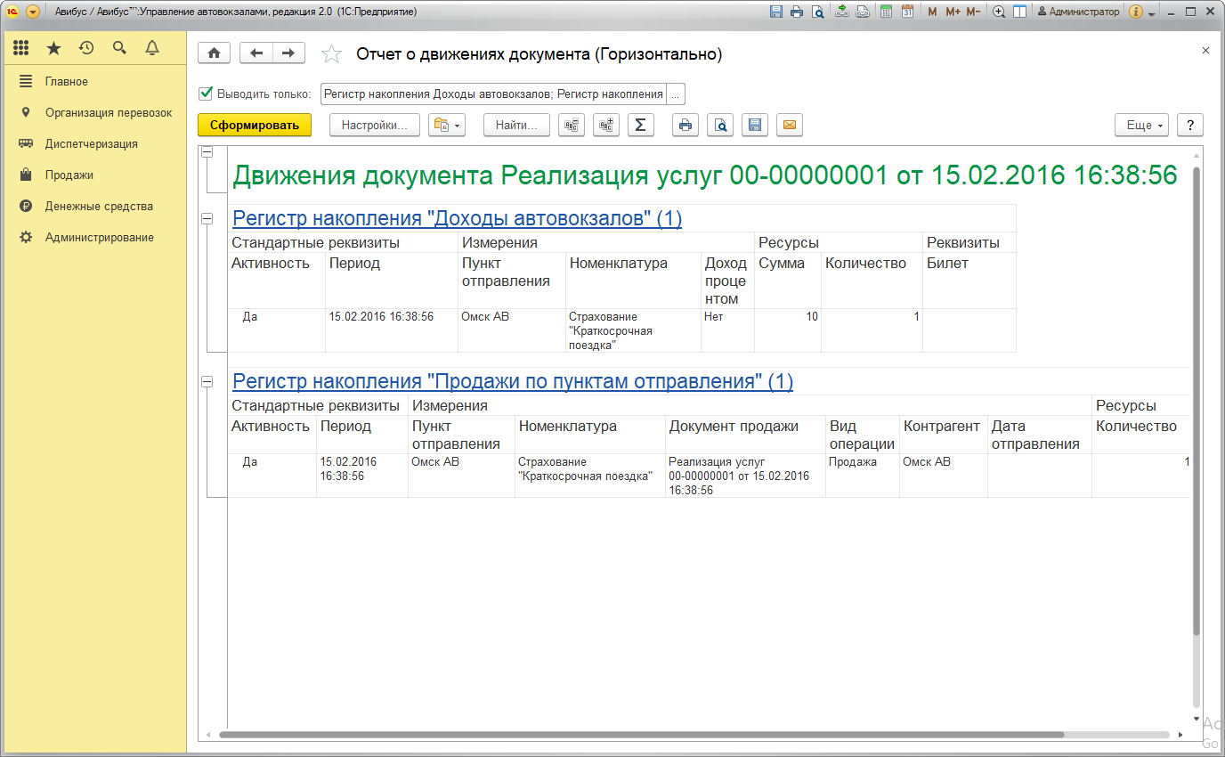Viewport: 1225px width, 757px height.
Task: Send report by email envelope icon
Action: (x=789, y=126)
